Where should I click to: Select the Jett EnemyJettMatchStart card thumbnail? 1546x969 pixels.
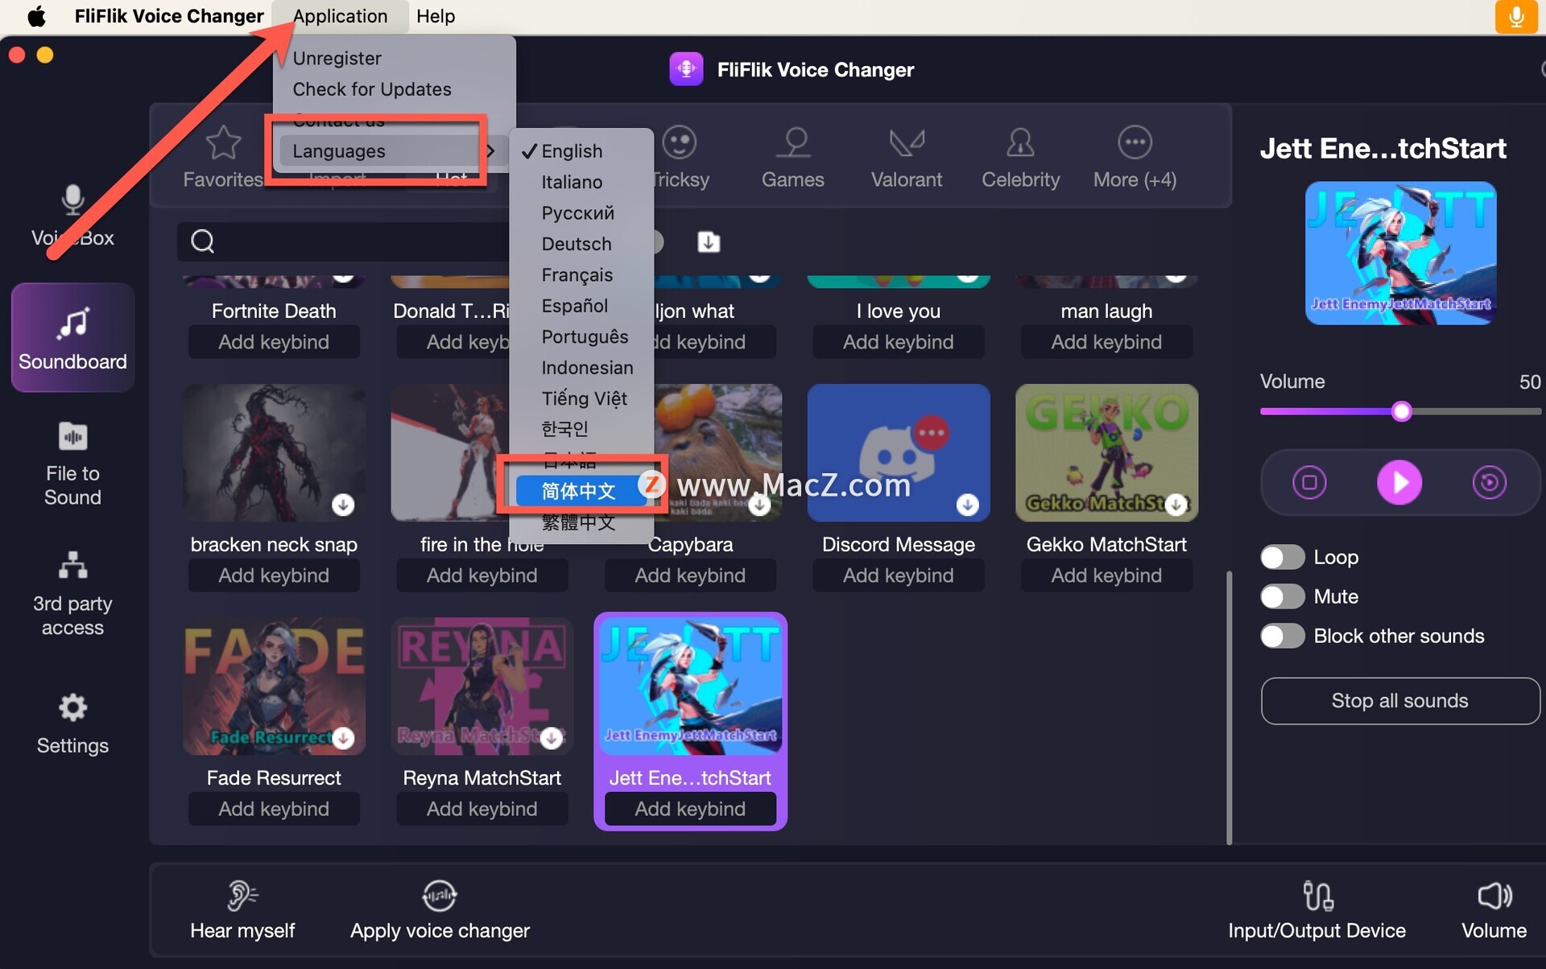click(690, 687)
